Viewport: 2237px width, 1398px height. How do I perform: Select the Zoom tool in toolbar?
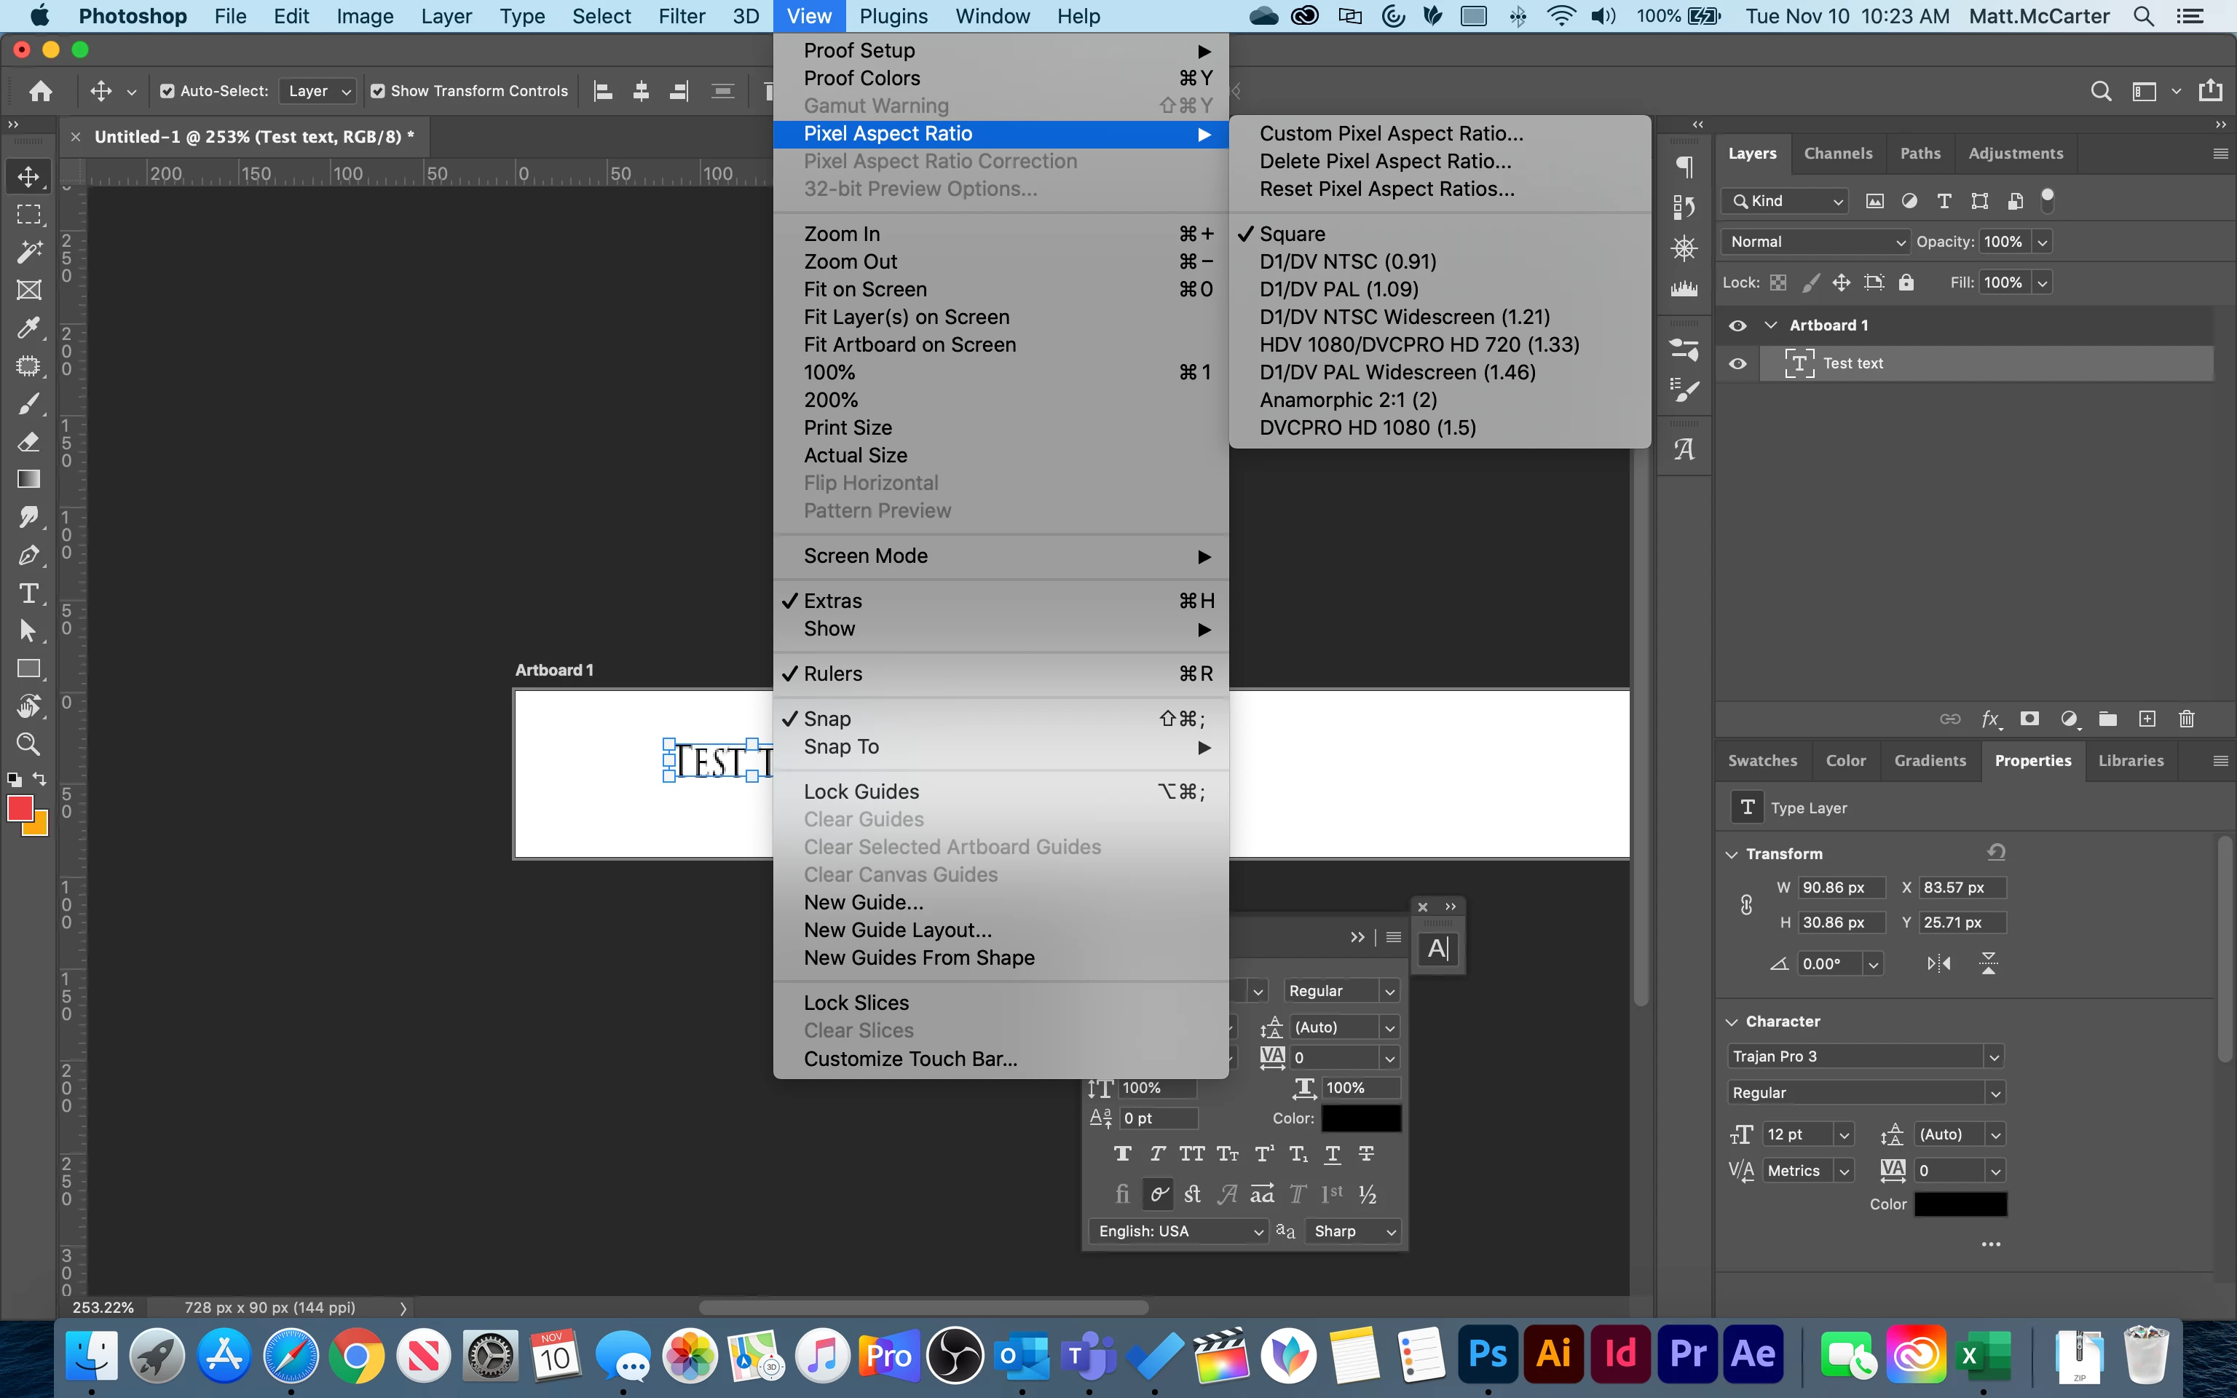pyautogui.click(x=28, y=744)
